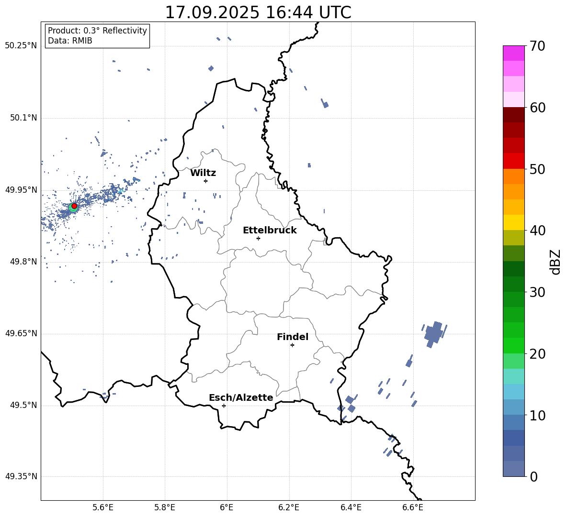Click the large blue echo near 6.7°E
The width and height of the screenshot is (567, 517).
(x=434, y=333)
